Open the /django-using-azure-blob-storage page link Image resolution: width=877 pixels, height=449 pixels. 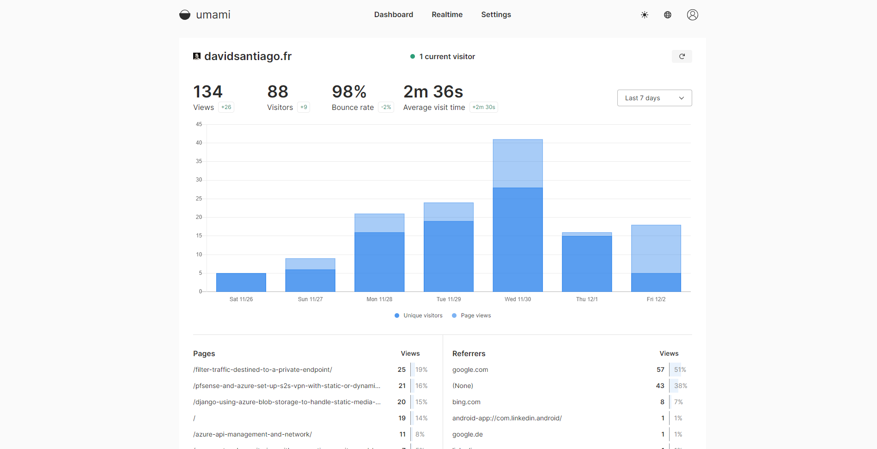click(287, 402)
